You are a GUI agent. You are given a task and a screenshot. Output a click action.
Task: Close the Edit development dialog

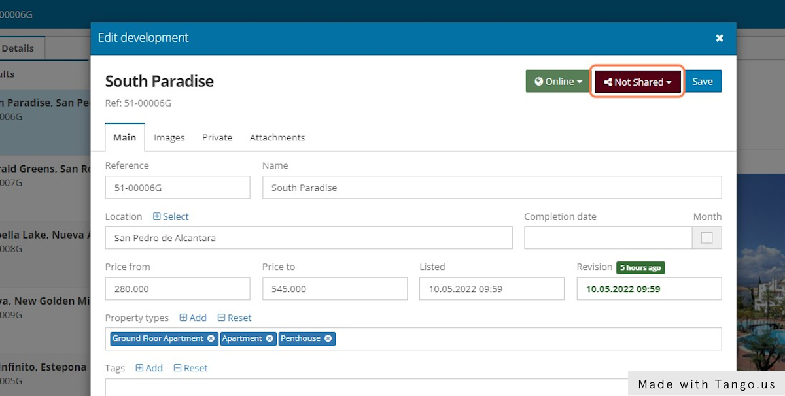point(719,38)
